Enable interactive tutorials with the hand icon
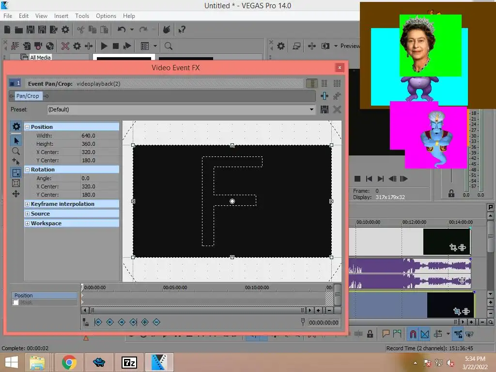 (x=167, y=30)
